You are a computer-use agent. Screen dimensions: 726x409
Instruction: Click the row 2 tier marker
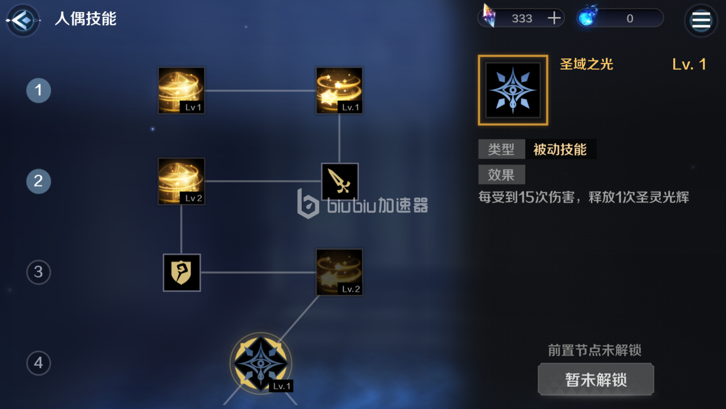click(x=39, y=181)
